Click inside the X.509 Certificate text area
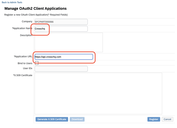The image size is (177, 128). point(98,94)
